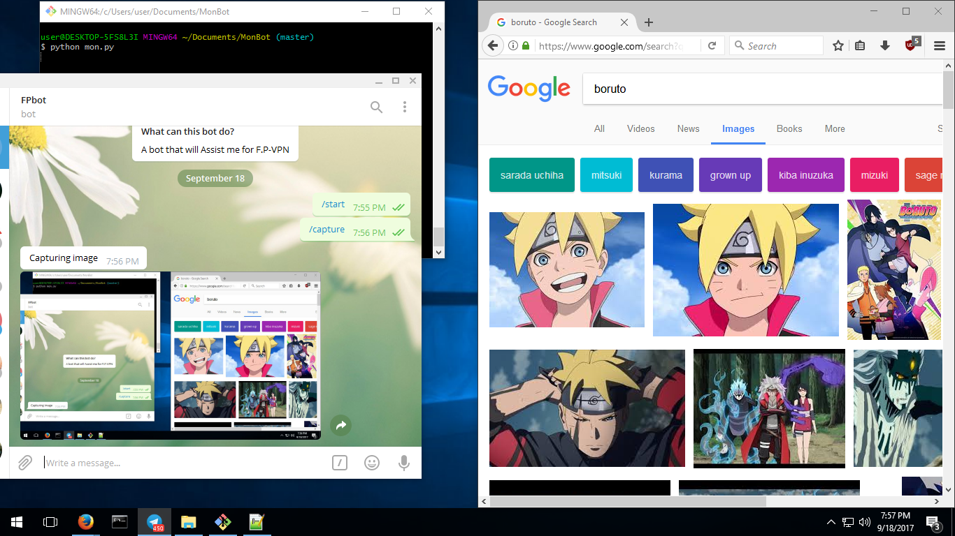Go back a page in Firefox

[x=493, y=45]
